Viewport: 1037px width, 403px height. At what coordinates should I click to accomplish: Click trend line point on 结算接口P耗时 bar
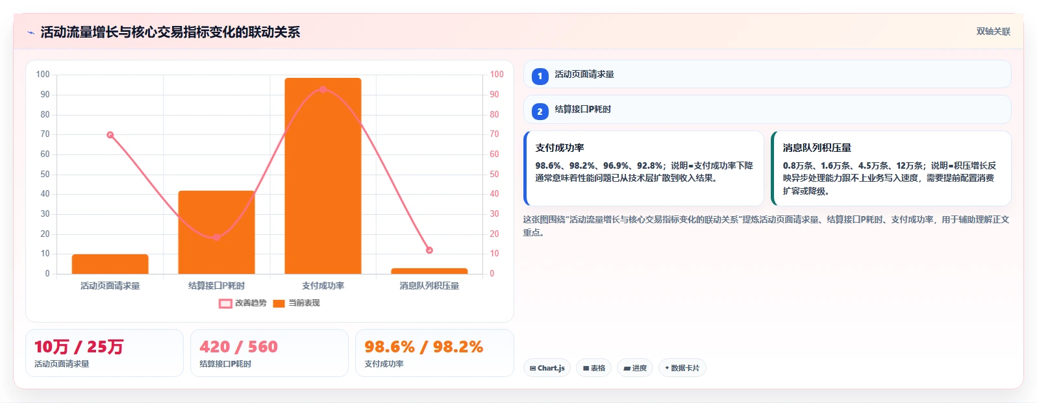tap(216, 238)
